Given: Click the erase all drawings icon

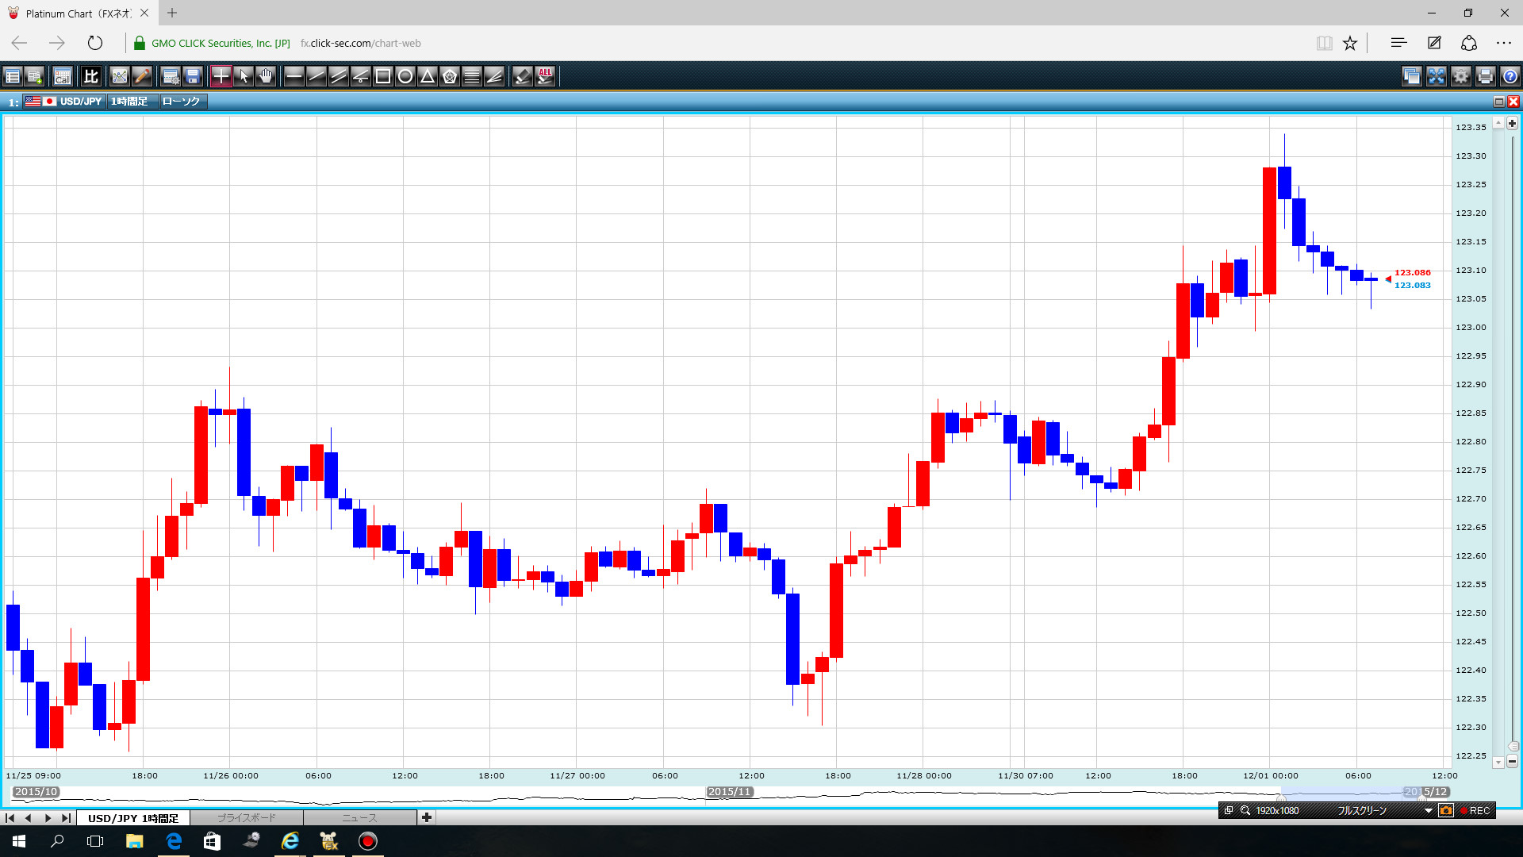Looking at the screenshot, I should pos(545,76).
